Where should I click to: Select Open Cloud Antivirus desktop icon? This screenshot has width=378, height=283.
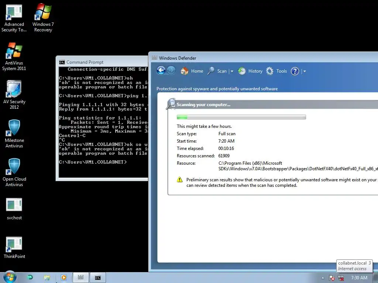point(14,172)
